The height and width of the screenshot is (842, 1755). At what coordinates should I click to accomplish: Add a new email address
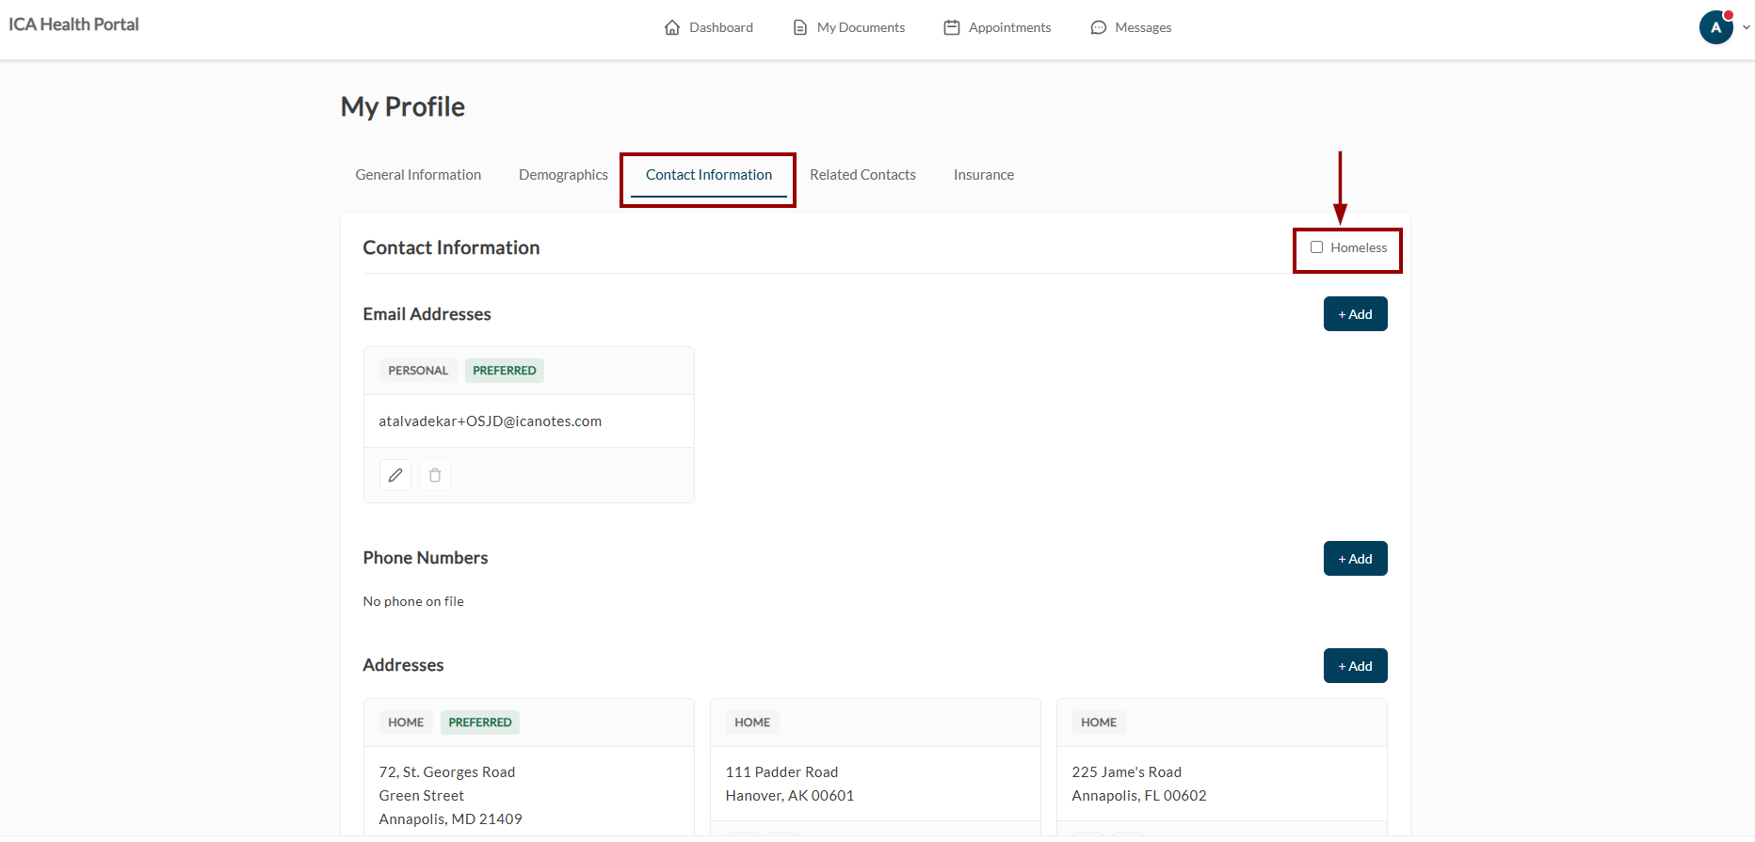[x=1355, y=314]
